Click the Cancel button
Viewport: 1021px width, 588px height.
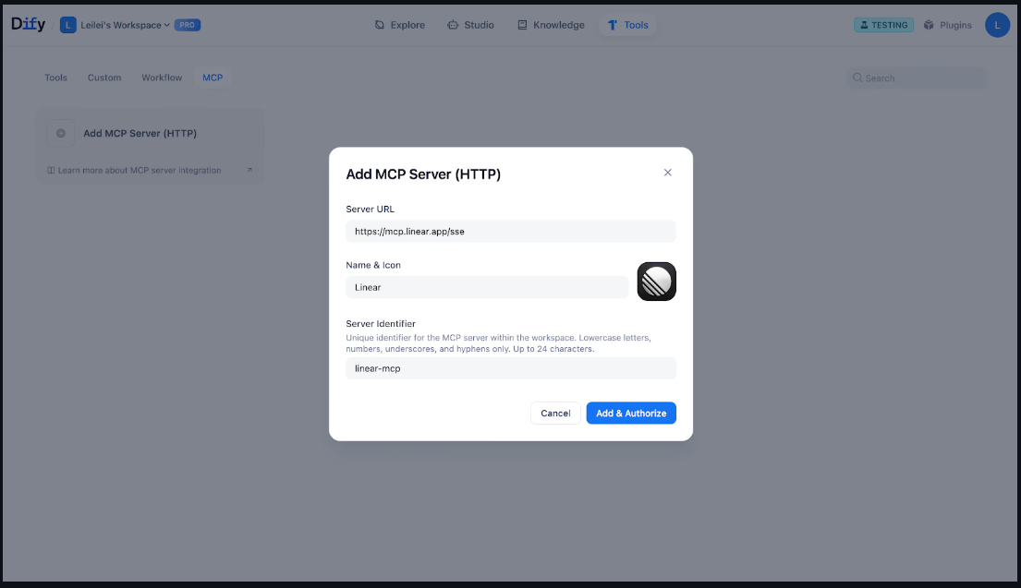coord(555,413)
